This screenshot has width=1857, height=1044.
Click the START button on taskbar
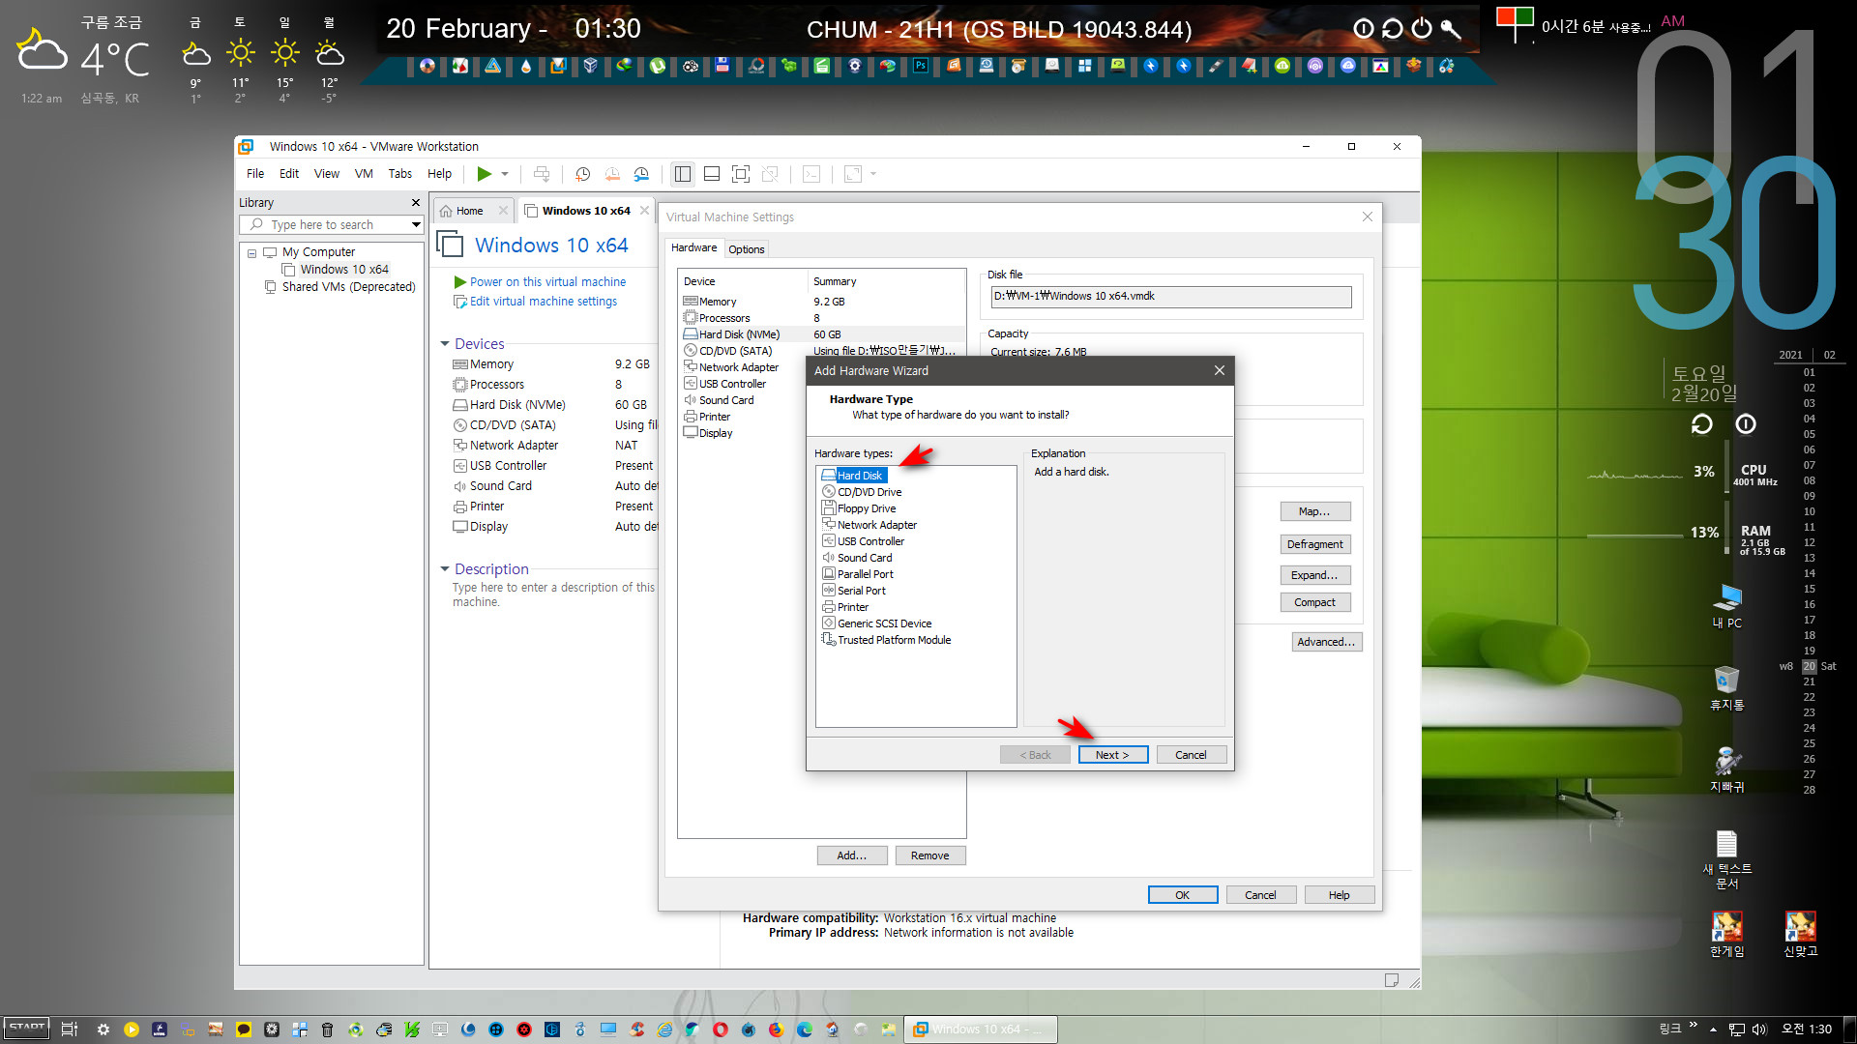point(27,1029)
